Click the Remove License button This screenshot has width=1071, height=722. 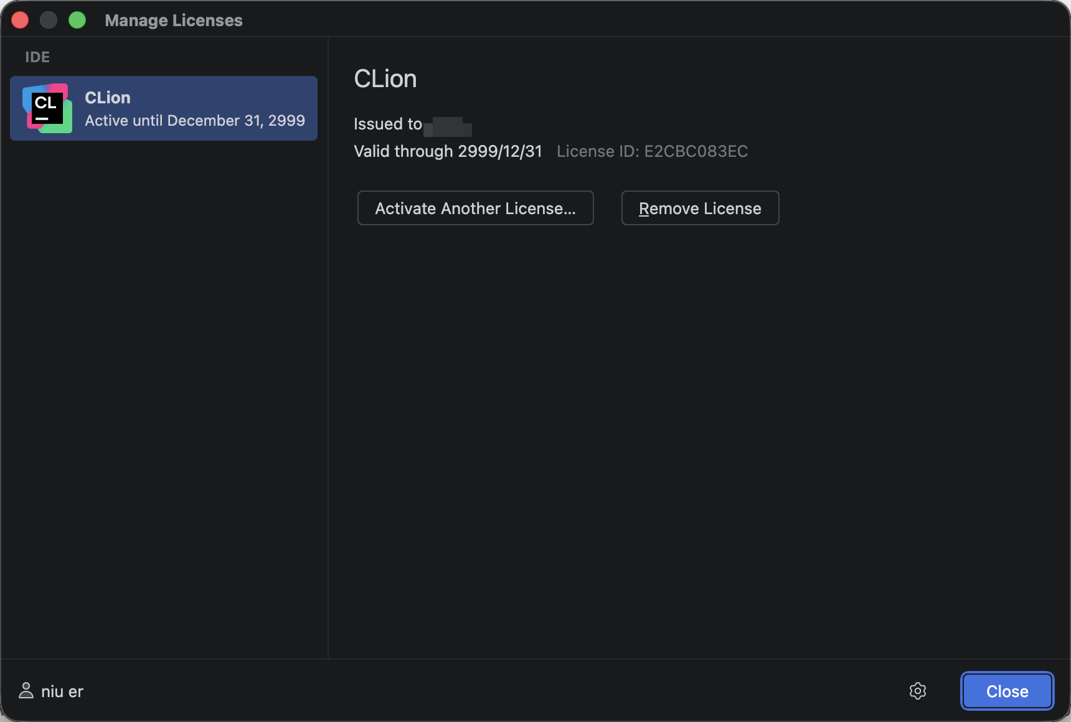click(x=701, y=208)
